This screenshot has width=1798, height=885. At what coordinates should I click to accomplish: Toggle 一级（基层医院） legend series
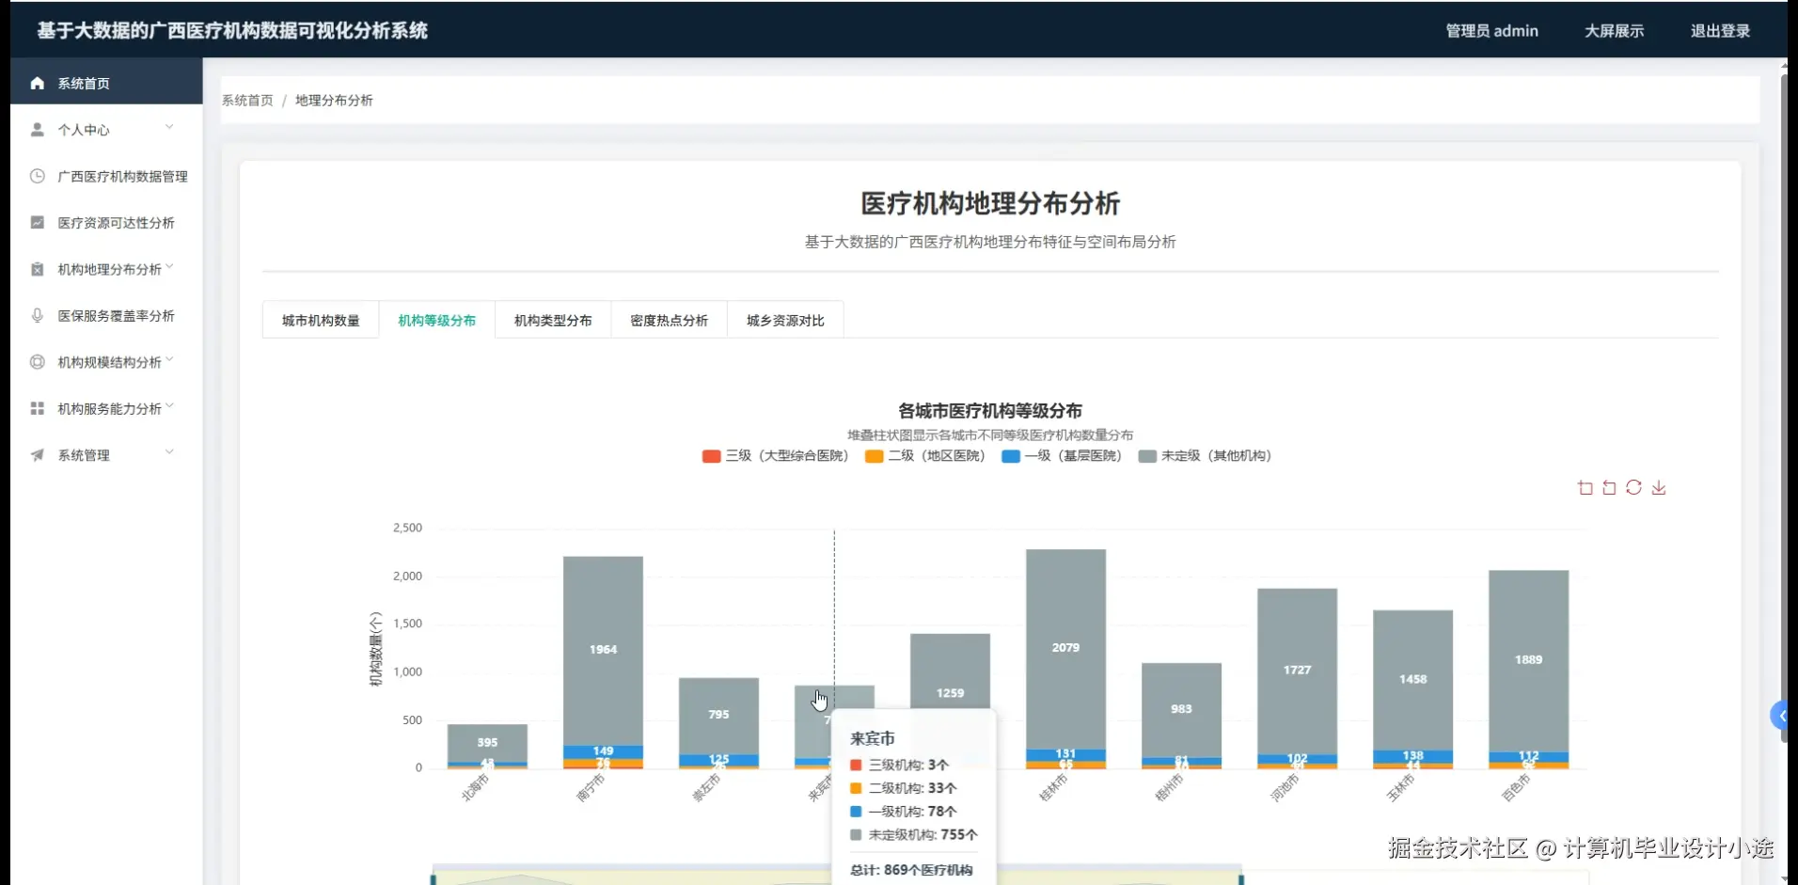pos(1062,456)
